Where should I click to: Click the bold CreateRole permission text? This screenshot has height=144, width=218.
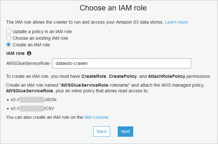(94, 77)
